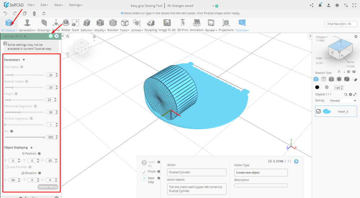Open the Modify tools
This screenshot has height=198, width=360.
tap(100, 25)
